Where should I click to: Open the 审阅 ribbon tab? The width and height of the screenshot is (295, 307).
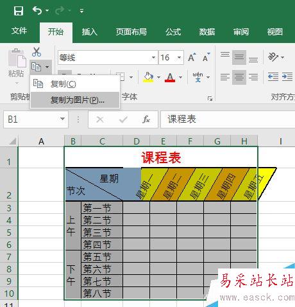point(241,32)
